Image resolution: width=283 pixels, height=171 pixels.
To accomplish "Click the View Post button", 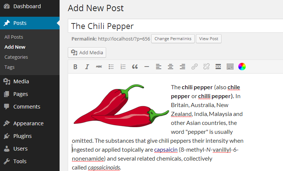I will pos(209,39).
